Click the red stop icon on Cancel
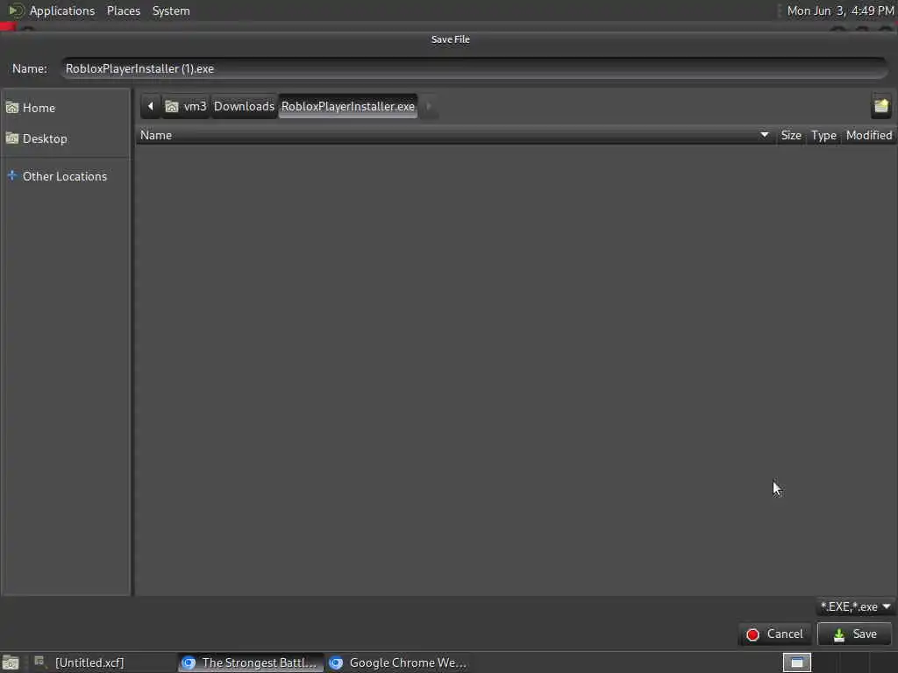Viewport: 898px width, 673px height. pyautogui.click(x=752, y=634)
